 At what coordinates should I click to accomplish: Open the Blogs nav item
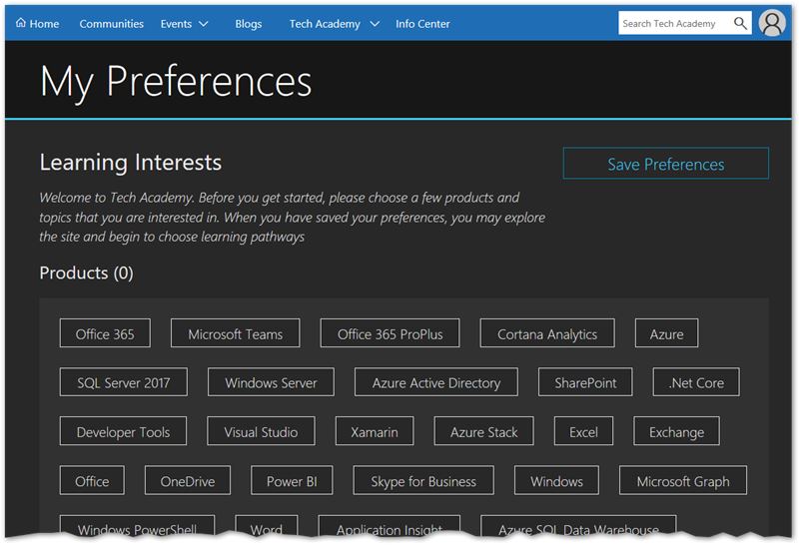click(248, 24)
